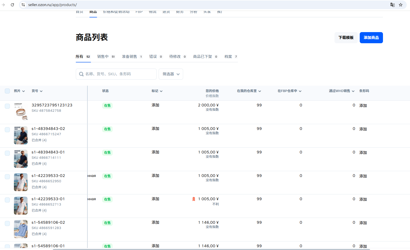Click the translate page icon
The image size is (410, 250).
coord(392,5)
